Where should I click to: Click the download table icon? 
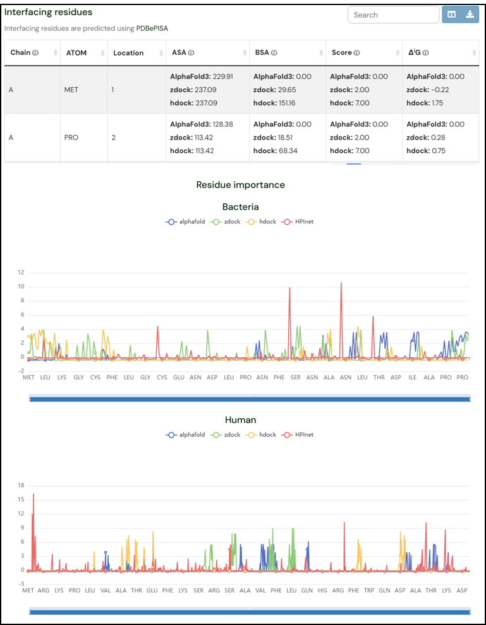point(470,15)
